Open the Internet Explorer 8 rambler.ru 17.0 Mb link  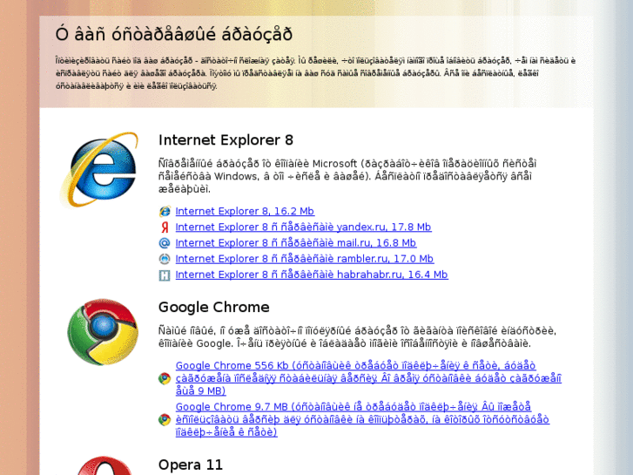[305, 259]
